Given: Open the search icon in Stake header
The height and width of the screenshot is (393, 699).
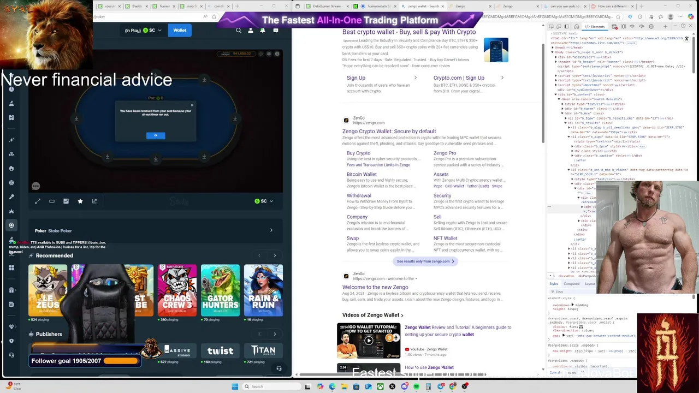Looking at the screenshot, I should [x=239, y=31].
